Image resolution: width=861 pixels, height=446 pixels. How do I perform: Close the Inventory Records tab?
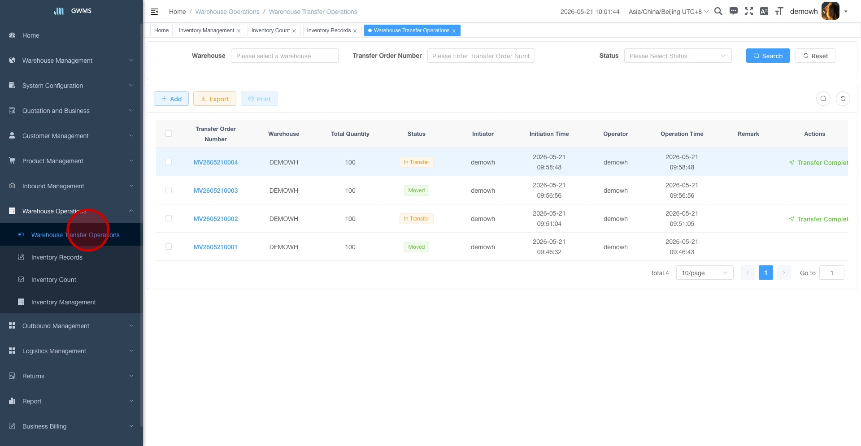355,31
